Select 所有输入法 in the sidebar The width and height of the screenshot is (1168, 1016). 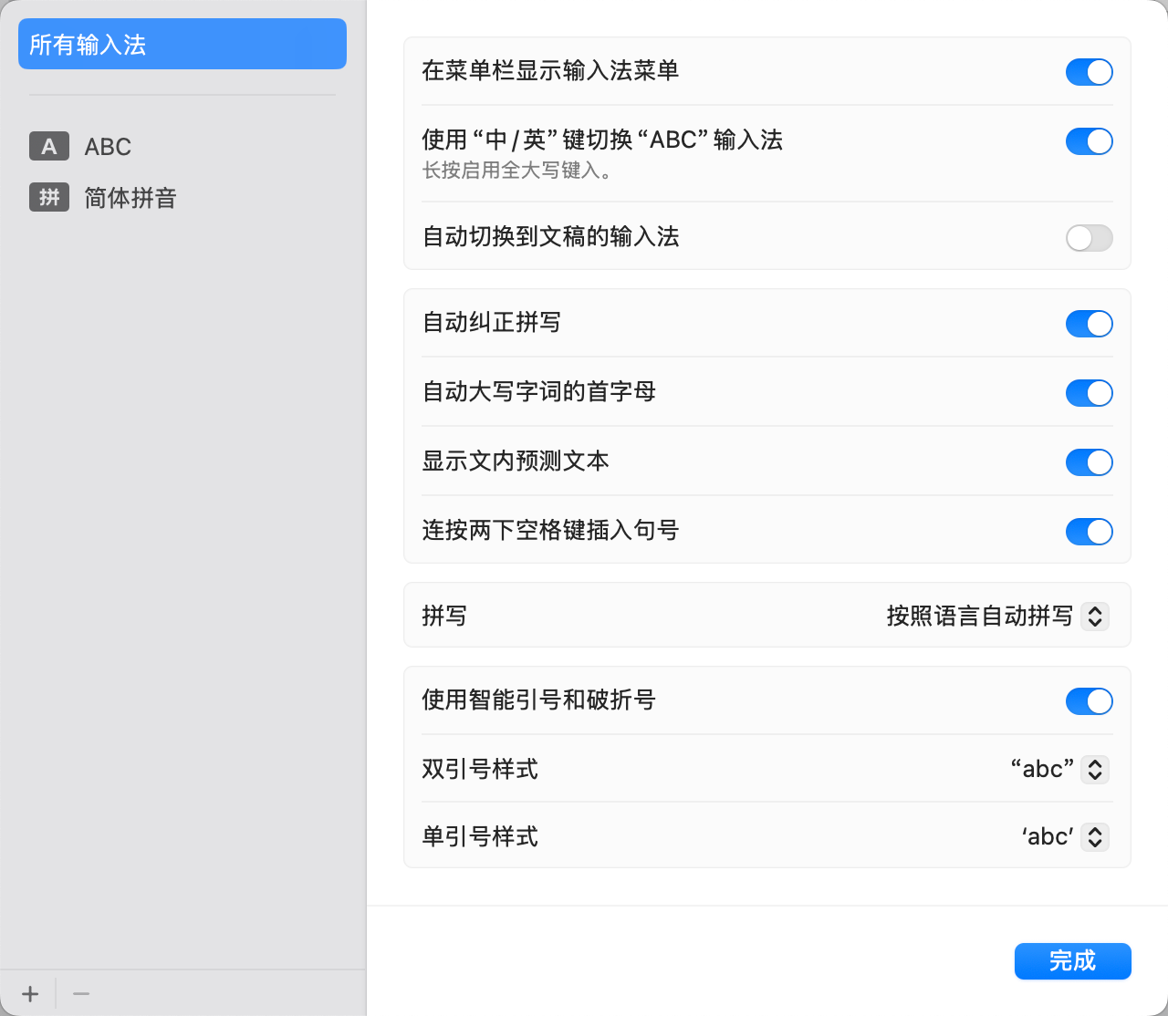[182, 44]
